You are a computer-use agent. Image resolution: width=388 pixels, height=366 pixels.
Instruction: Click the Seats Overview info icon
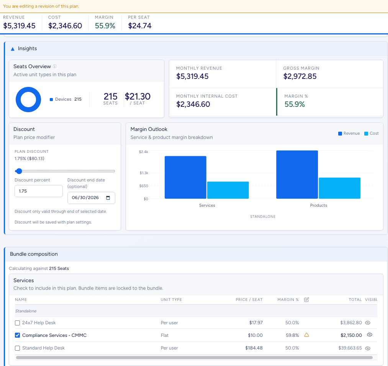(x=55, y=67)
